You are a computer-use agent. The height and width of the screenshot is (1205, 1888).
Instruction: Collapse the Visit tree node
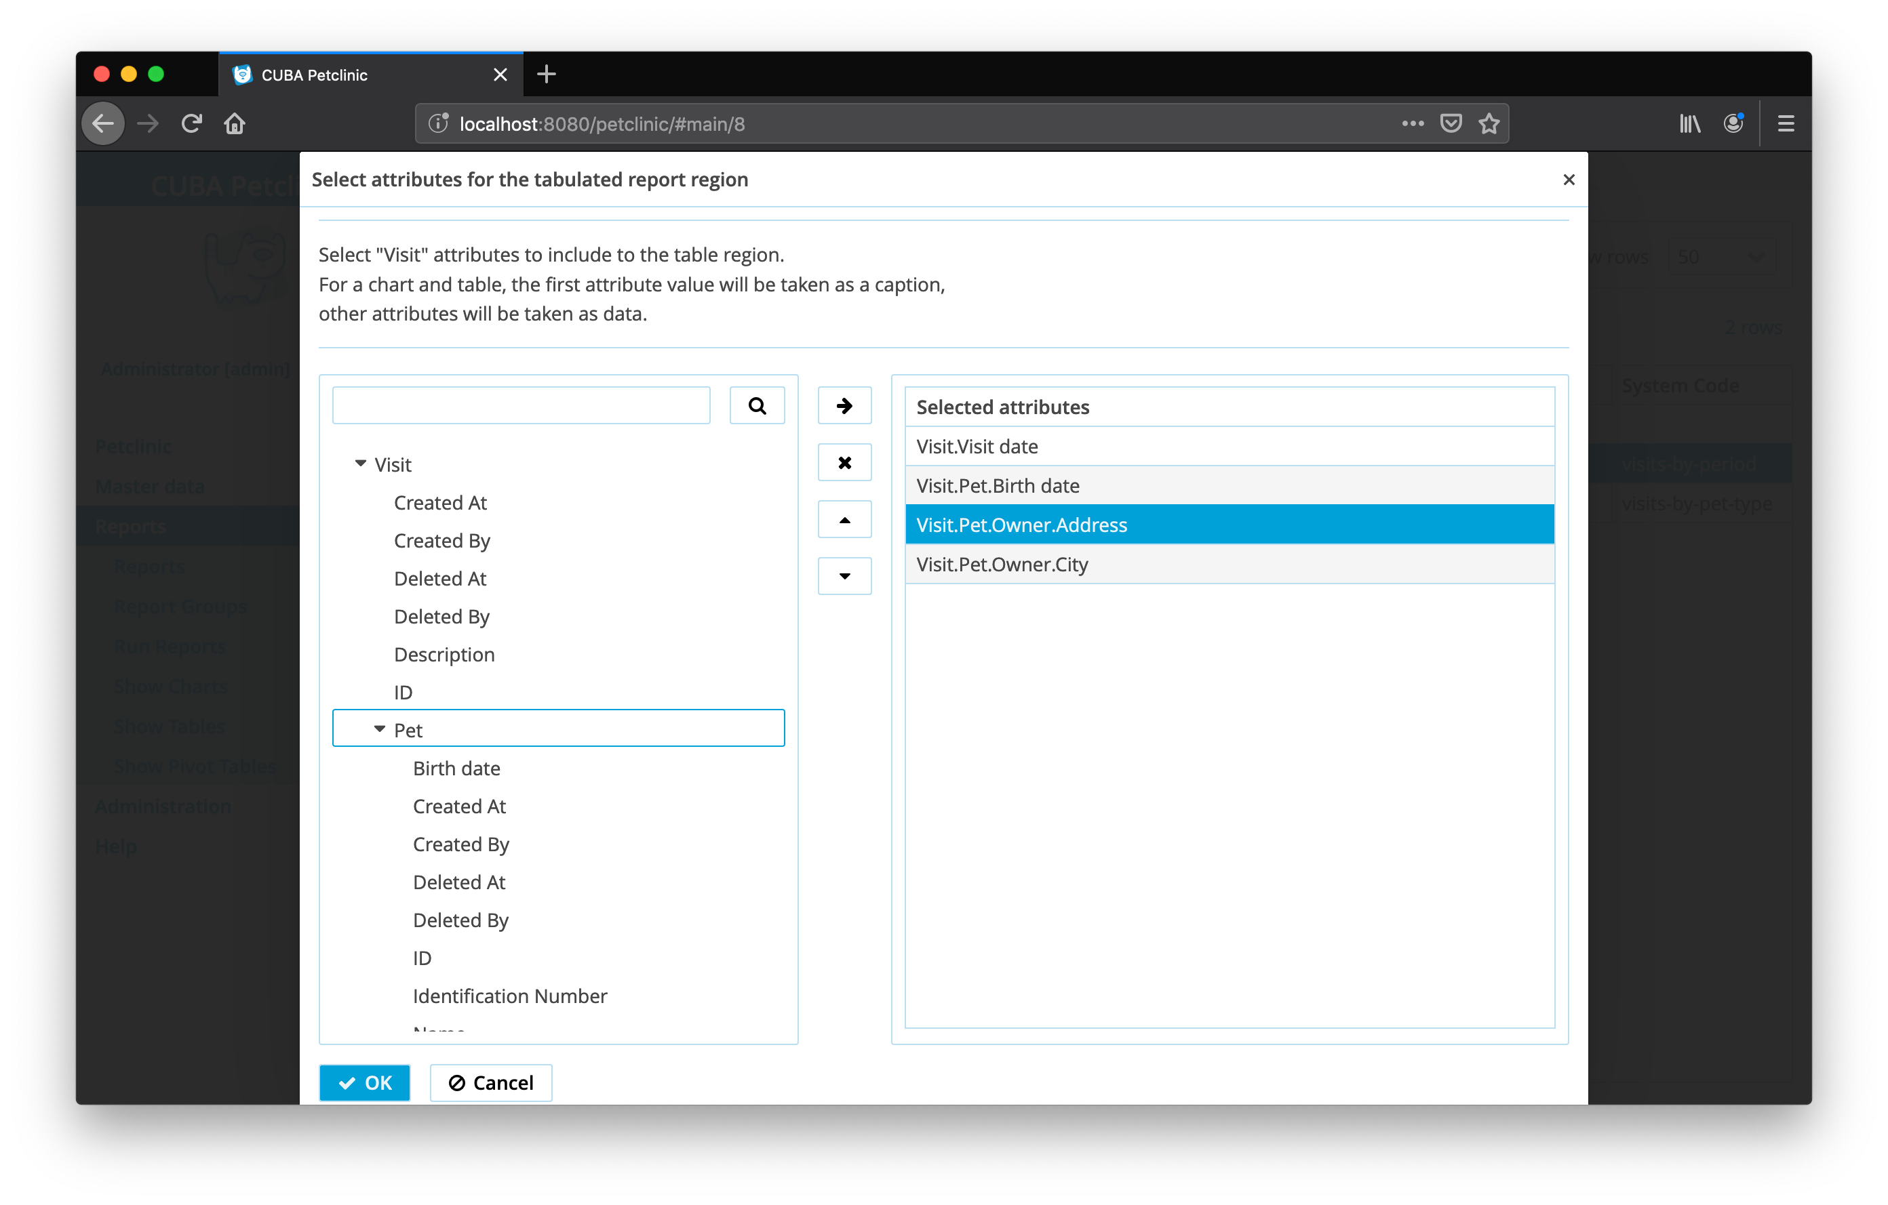click(361, 464)
